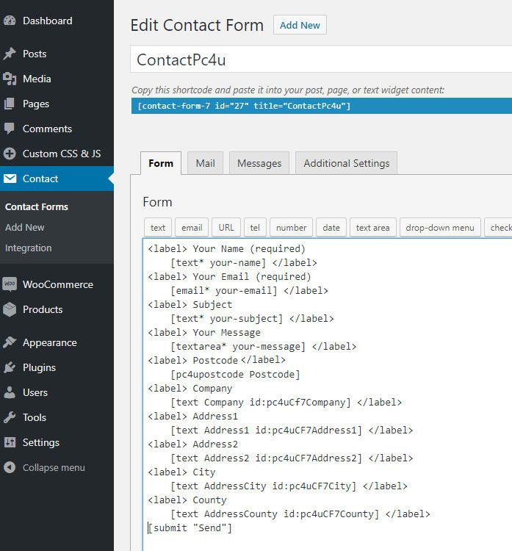Open the Additional Settings tab
This screenshot has width=512, height=551.
tap(347, 163)
